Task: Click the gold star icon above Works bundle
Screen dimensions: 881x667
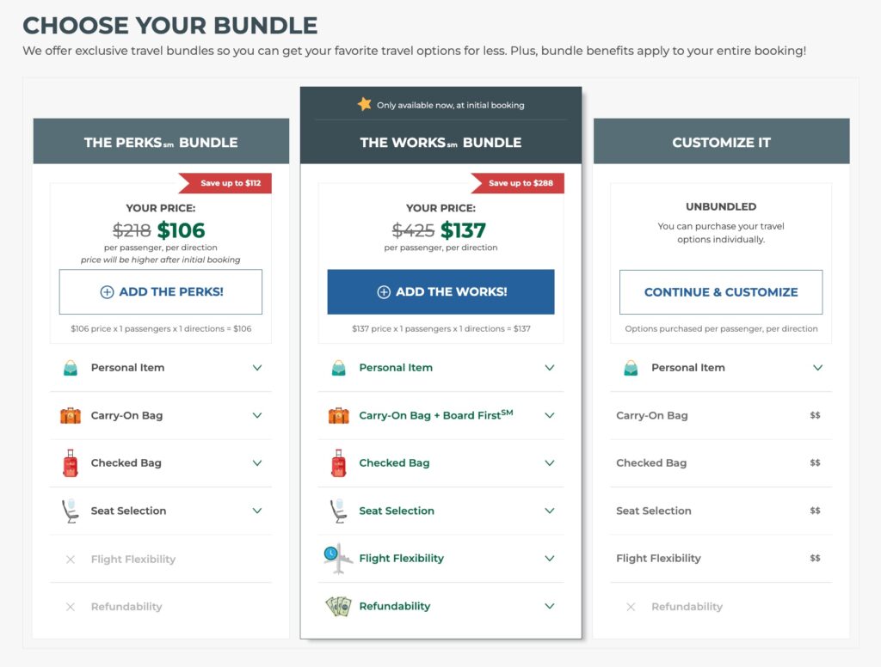Action: (x=365, y=104)
